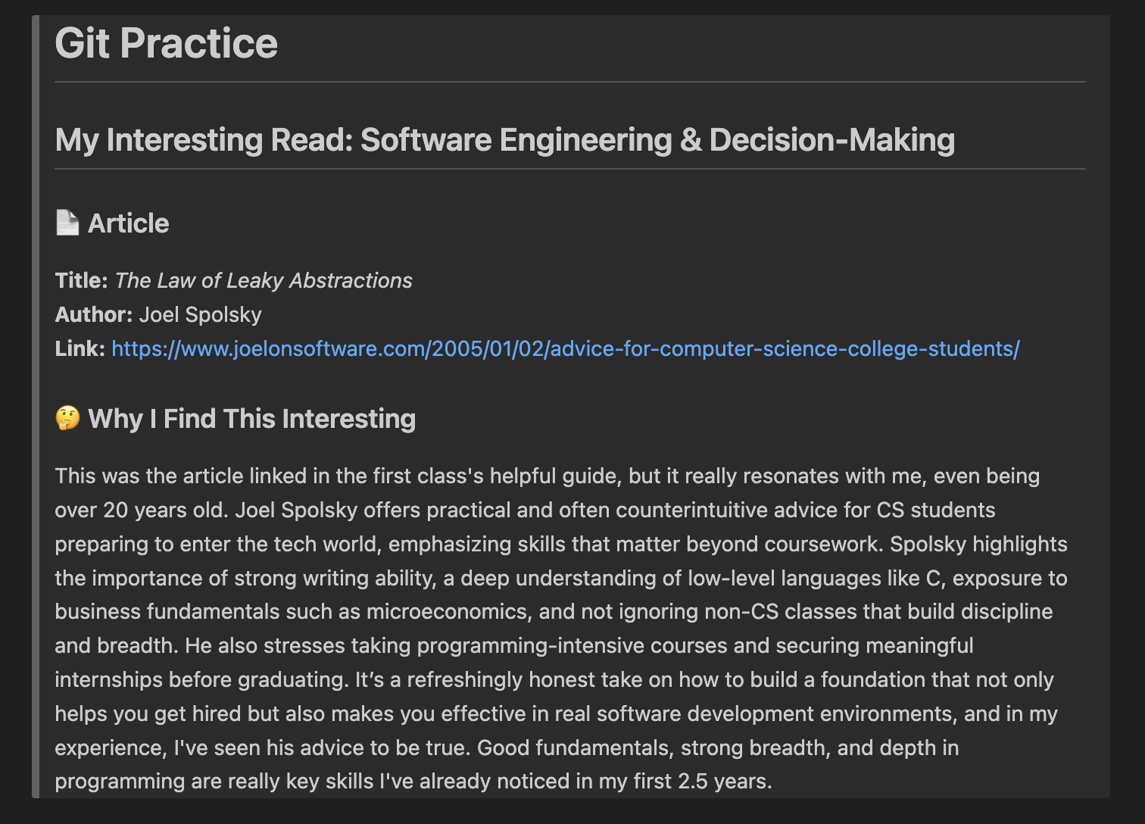
Task: Click the bold Link: label
Action: click(x=80, y=348)
